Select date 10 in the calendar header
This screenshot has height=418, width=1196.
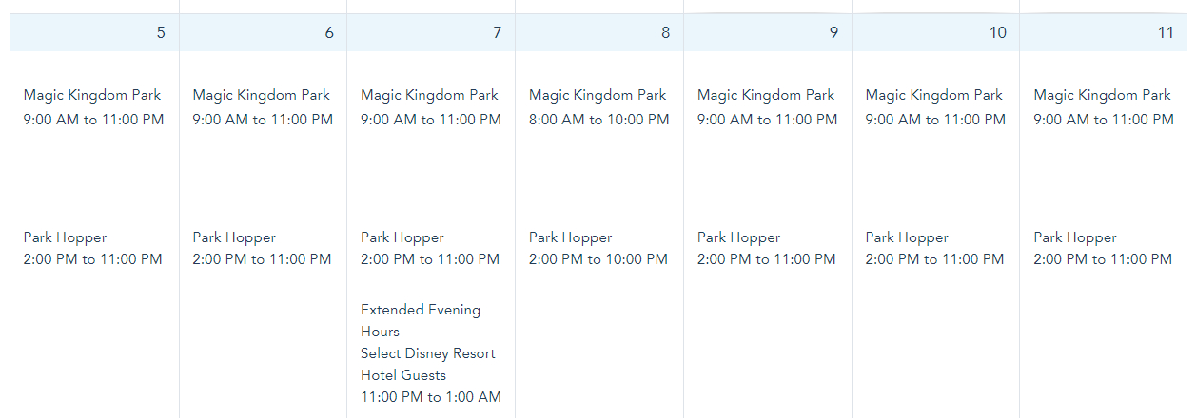coord(997,32)
